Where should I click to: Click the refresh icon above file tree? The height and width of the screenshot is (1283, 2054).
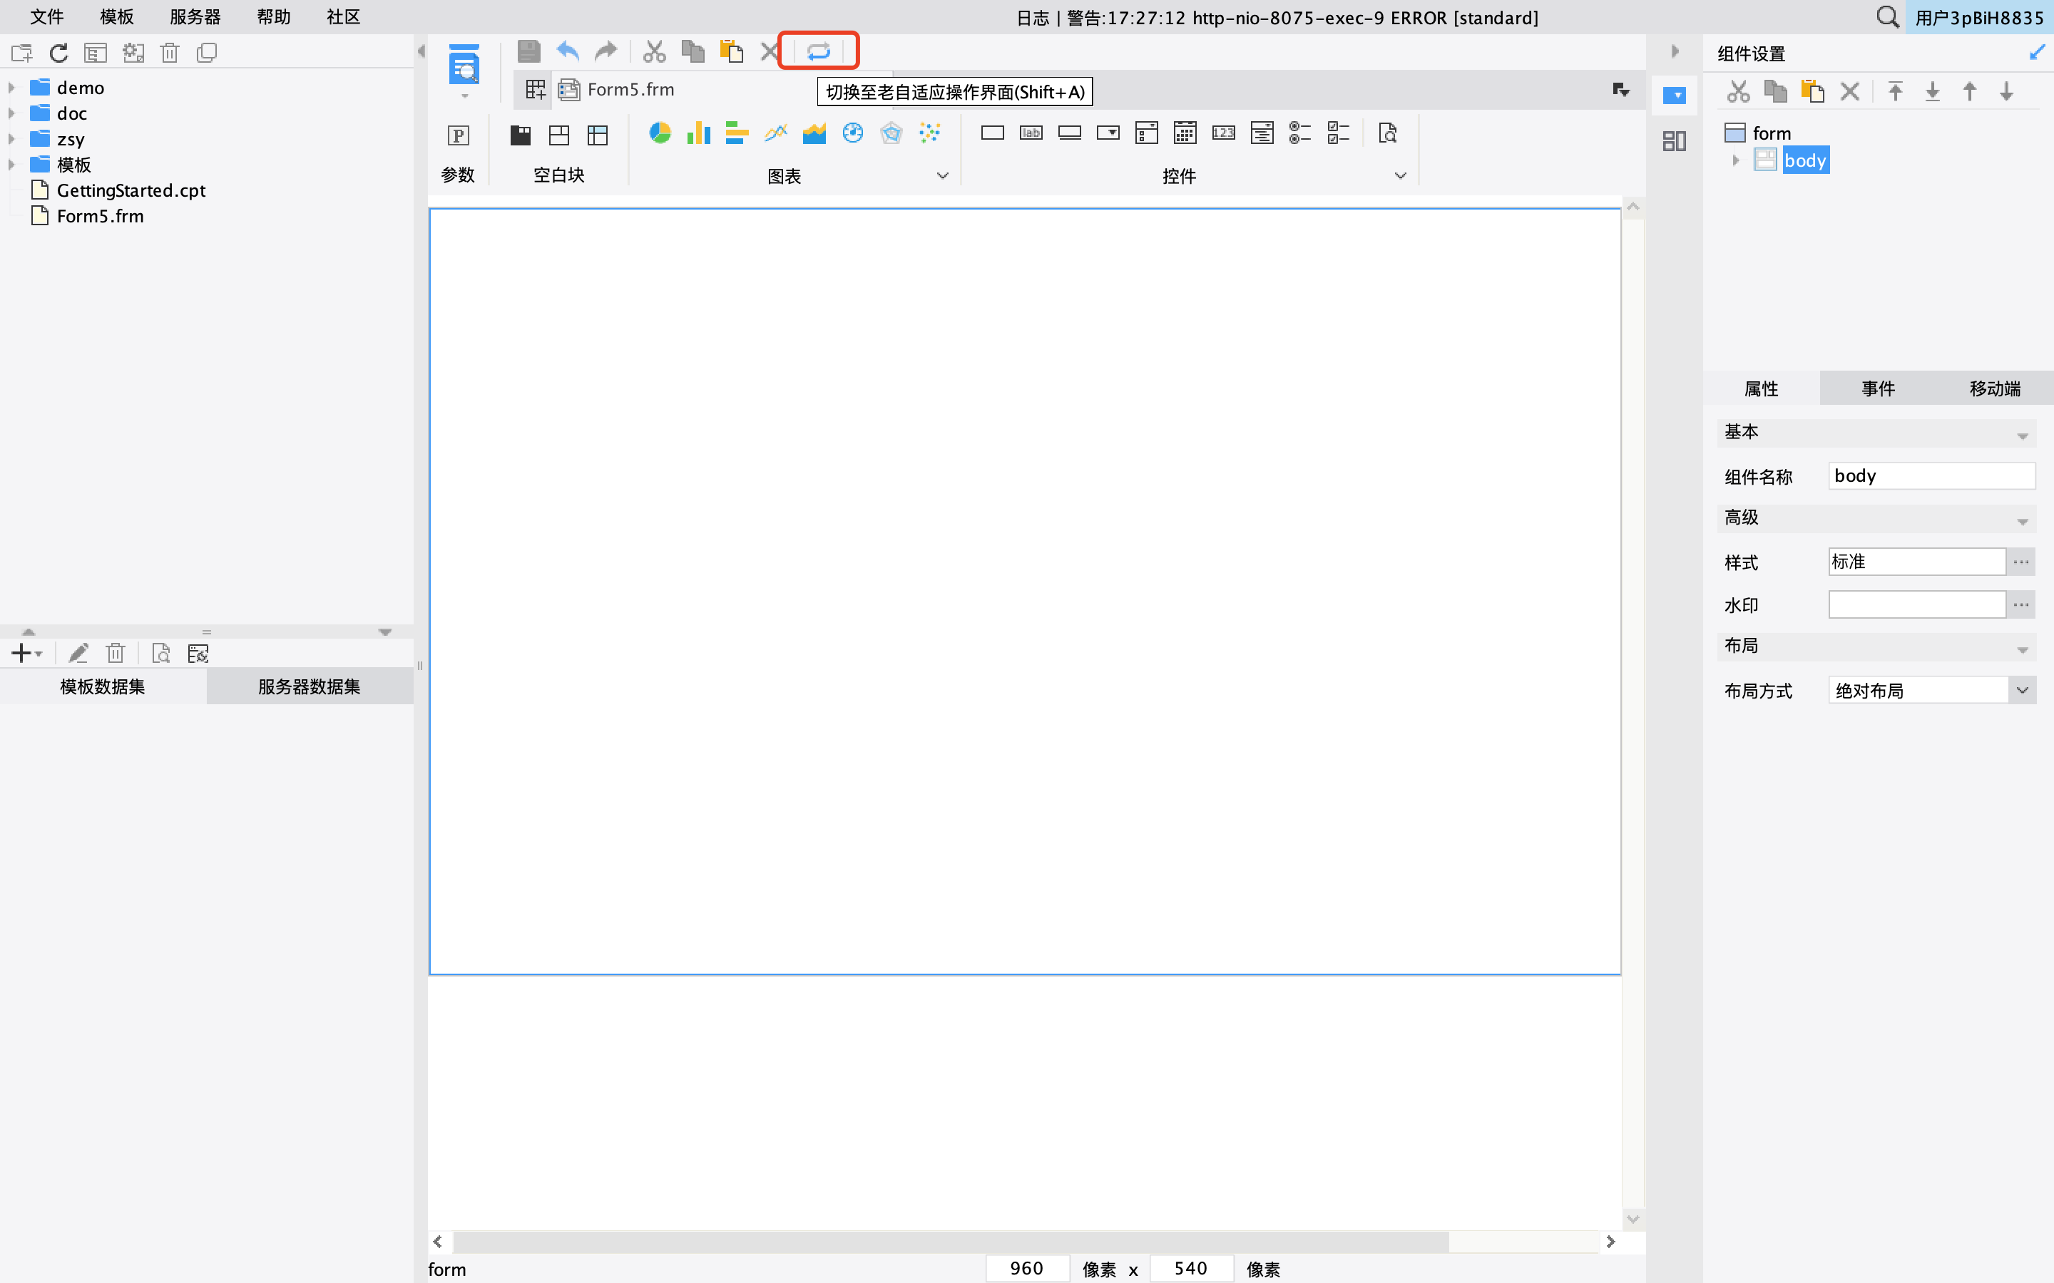point(58,53)
